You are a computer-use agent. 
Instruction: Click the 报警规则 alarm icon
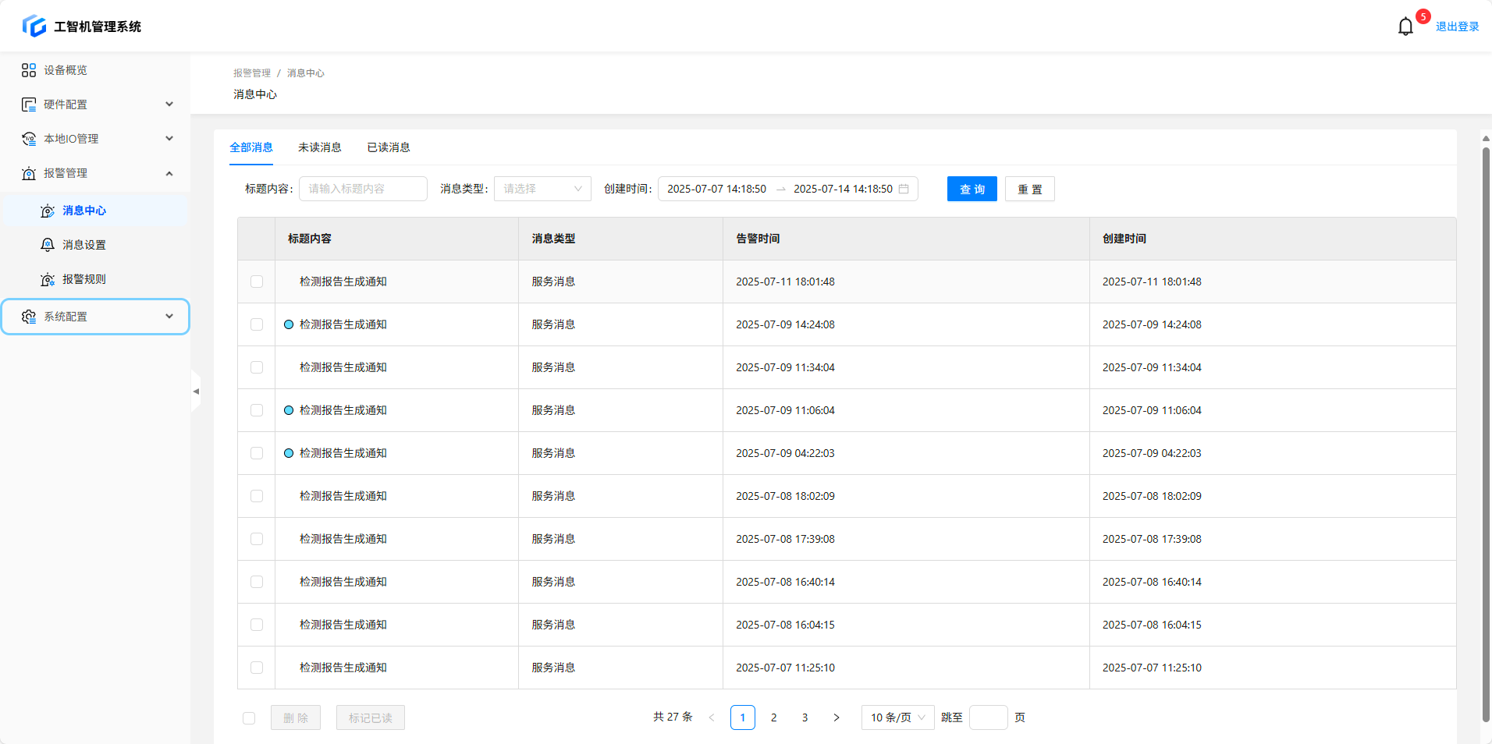click(x=48, y=279)
